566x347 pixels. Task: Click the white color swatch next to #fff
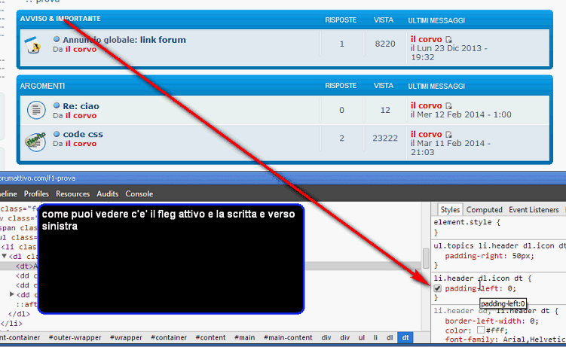click(x=480, y=330)
